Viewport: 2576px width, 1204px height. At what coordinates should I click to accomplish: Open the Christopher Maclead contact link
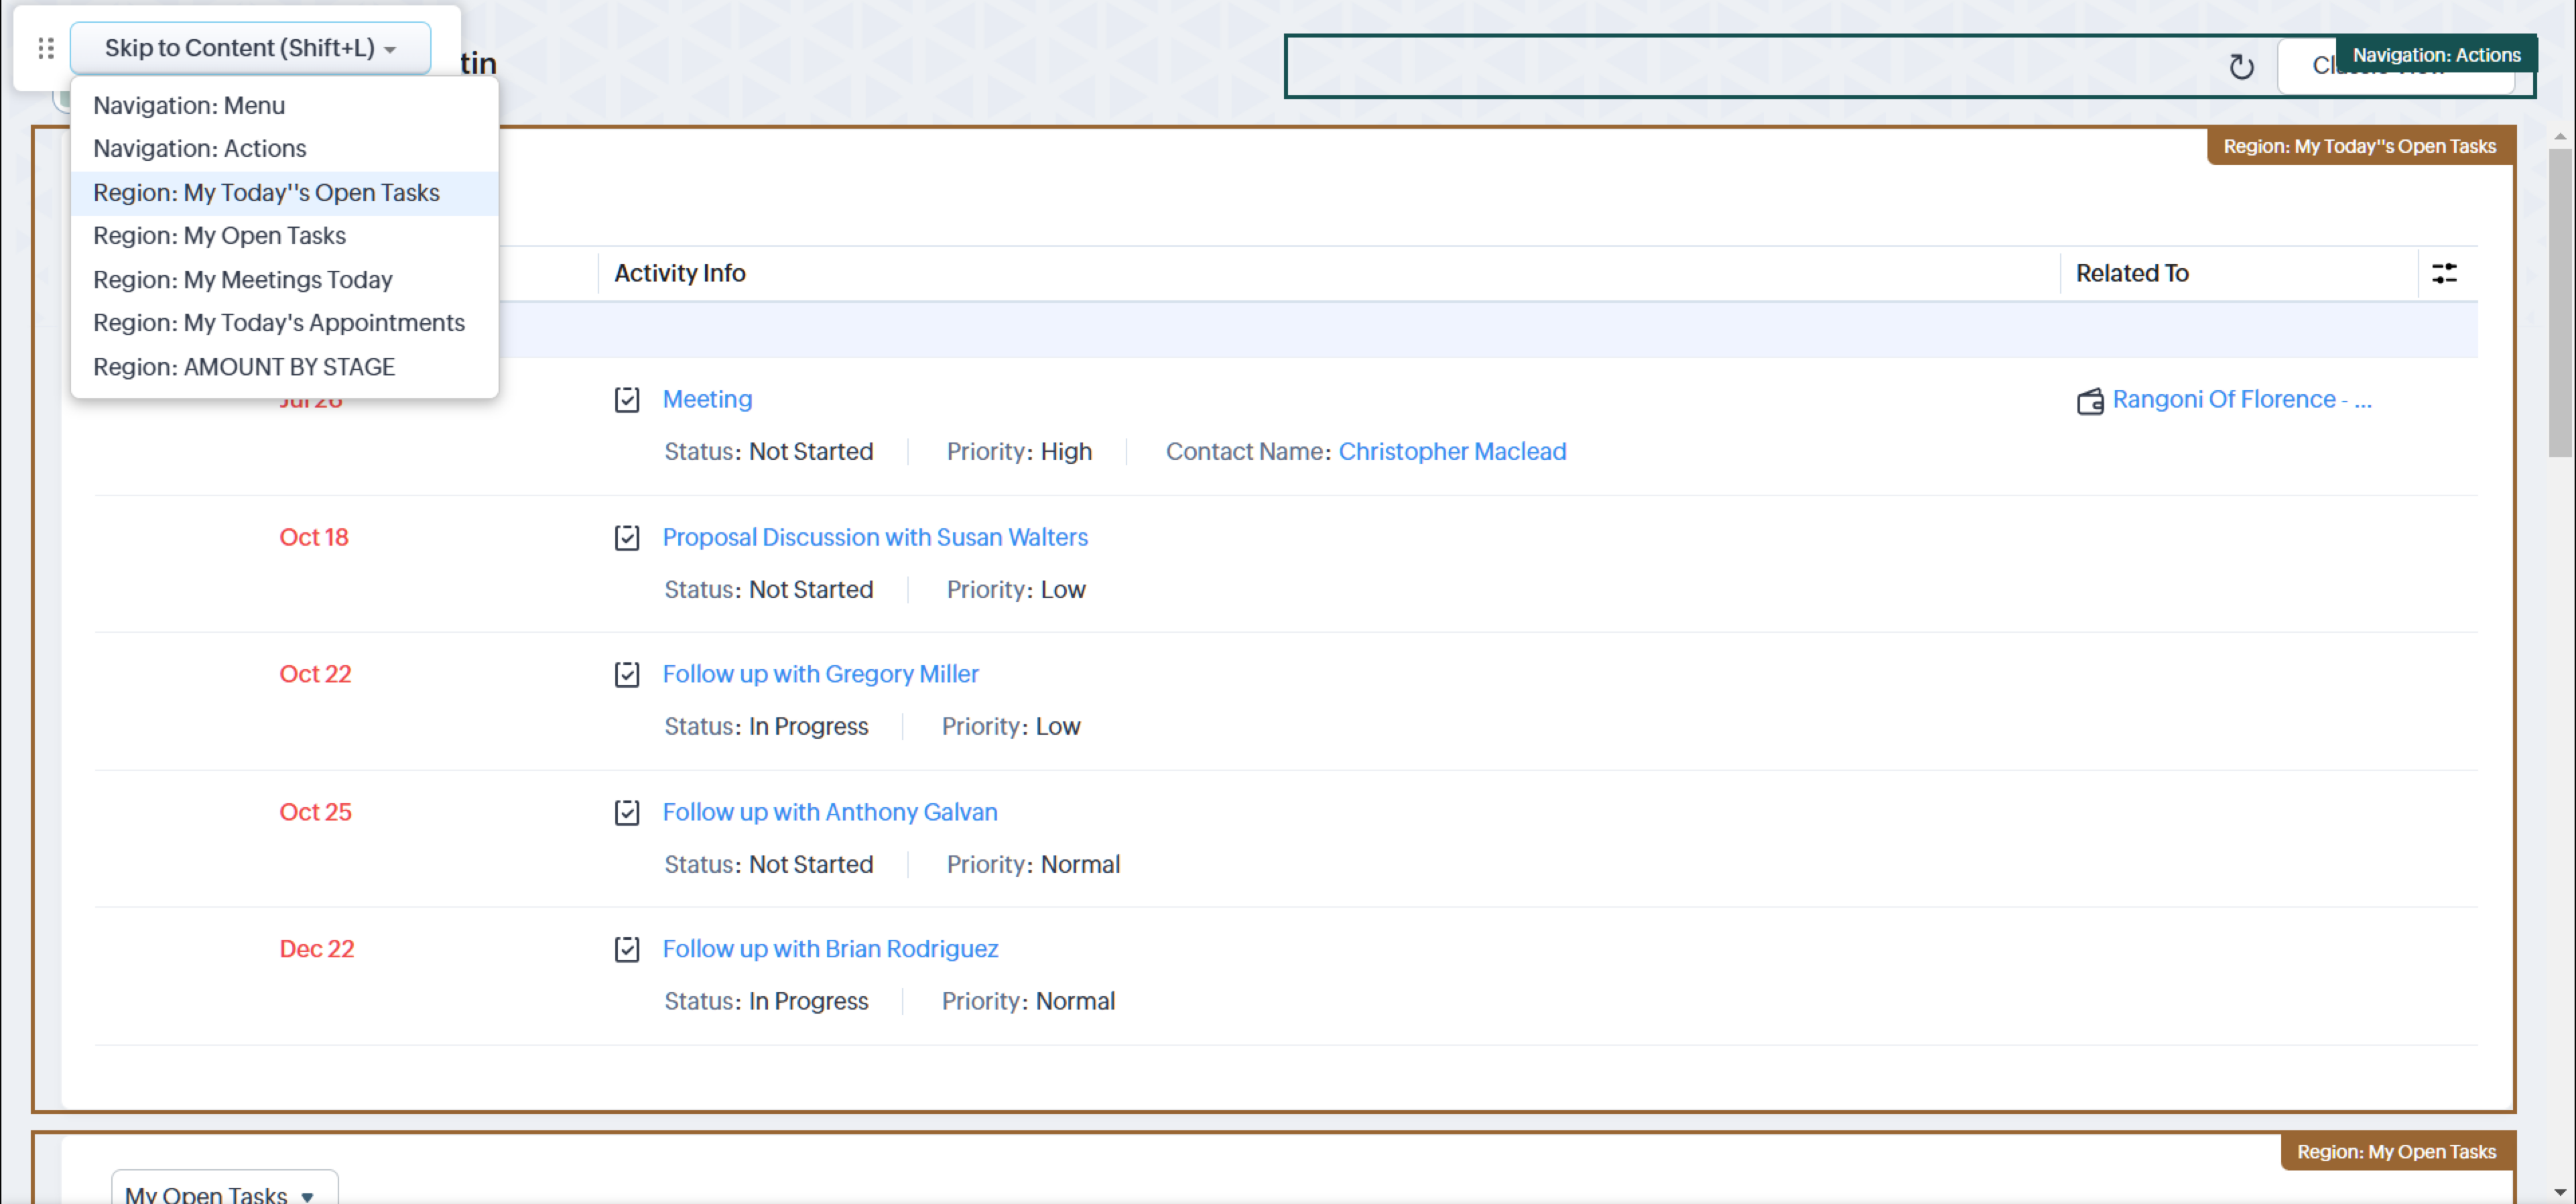1452,451
